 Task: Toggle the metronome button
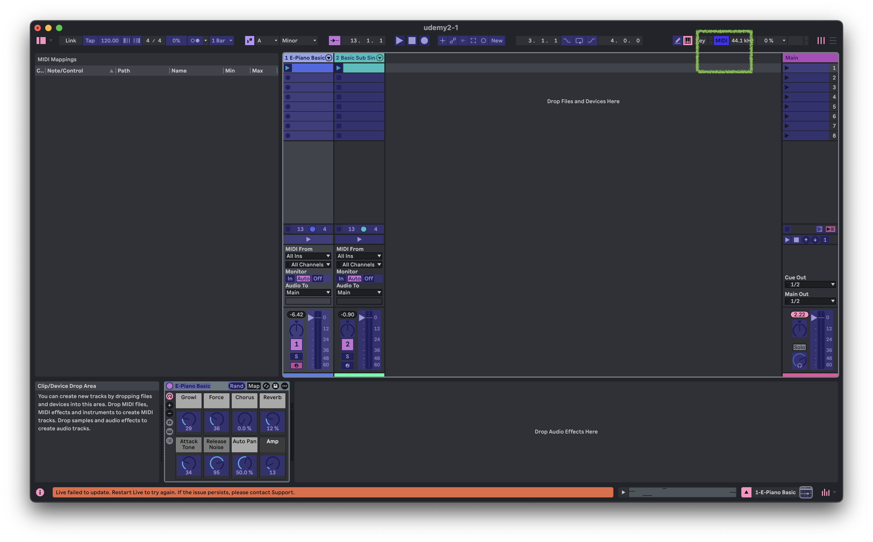click(x=195, y=41)
